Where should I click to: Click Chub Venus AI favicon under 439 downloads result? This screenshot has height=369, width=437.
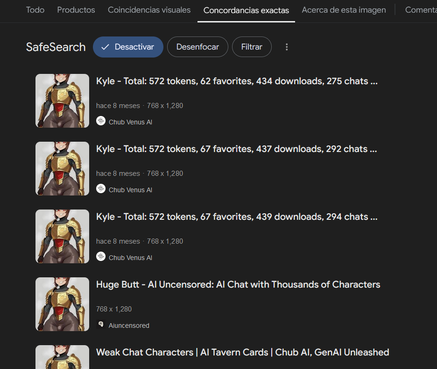pos(101,256)
